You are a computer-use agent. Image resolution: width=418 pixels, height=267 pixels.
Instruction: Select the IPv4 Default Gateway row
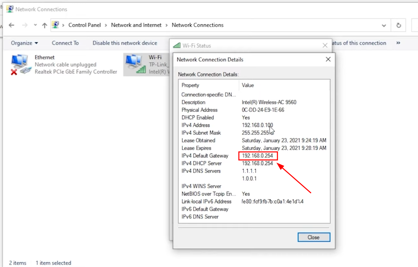205,156
